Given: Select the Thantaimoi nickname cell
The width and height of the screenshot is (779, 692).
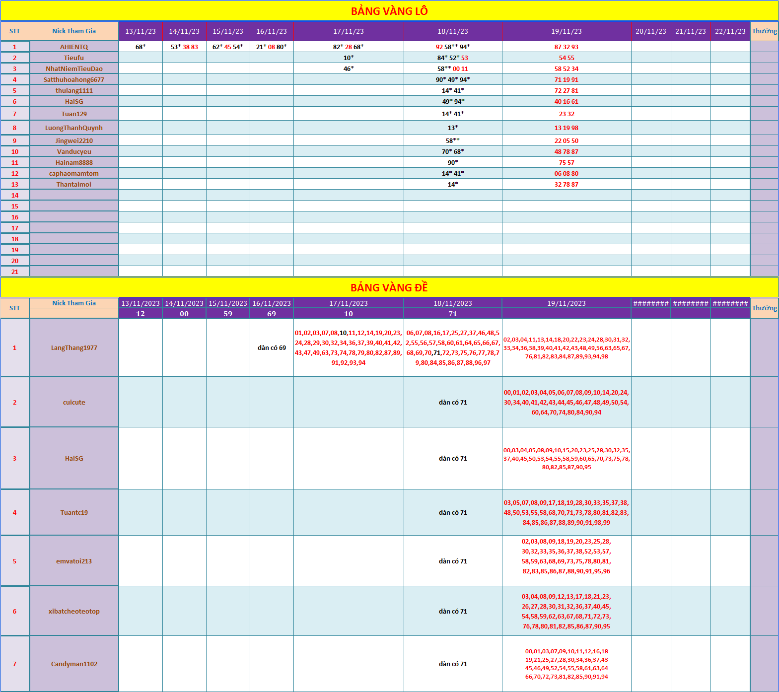Looking at the screenshot, I should point(74,184).
